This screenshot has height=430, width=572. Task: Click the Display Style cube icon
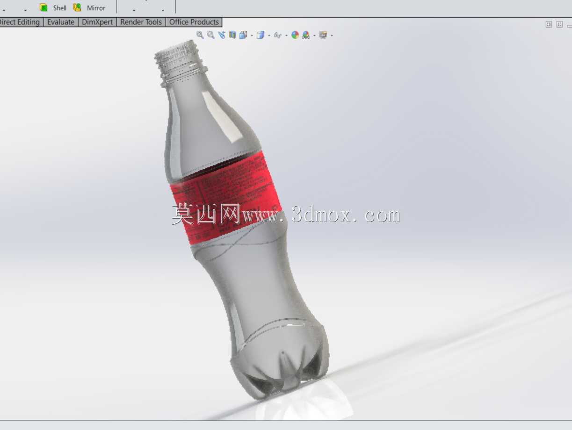point(261,35)
